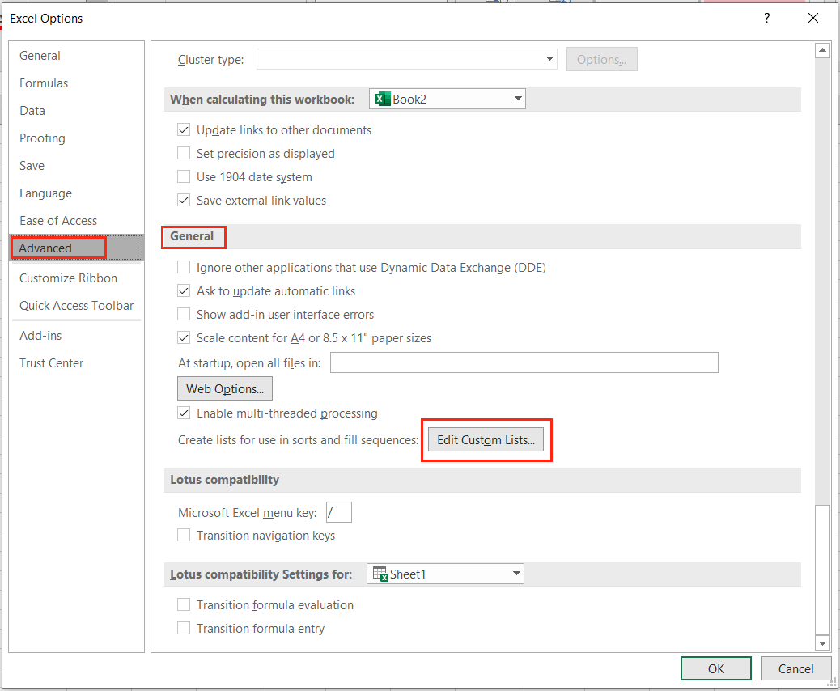Close the Excel Options dialog
This screenshot has height=691, width=840.
click(x=812, y=19)
